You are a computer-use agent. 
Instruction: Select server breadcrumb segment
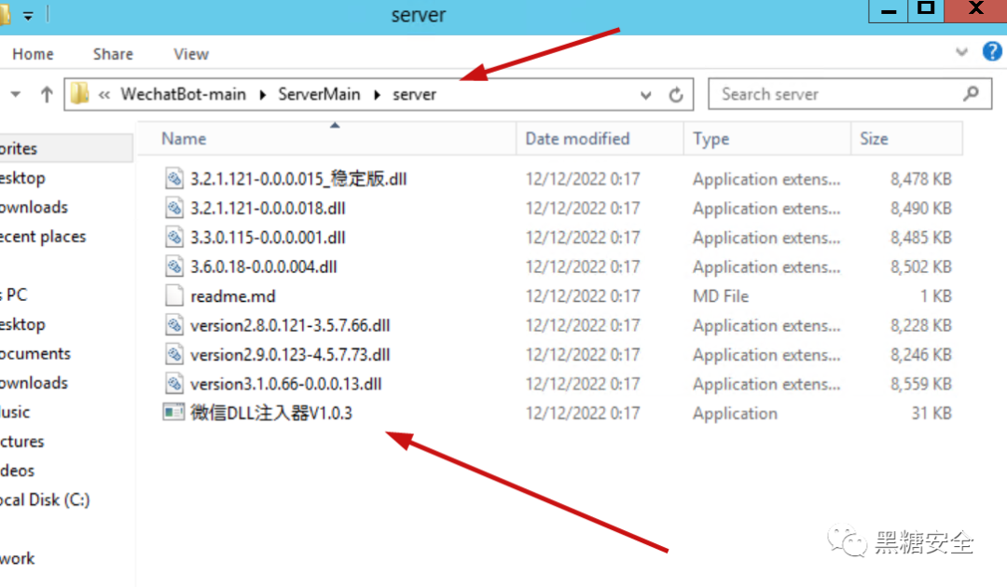(414, 94)
